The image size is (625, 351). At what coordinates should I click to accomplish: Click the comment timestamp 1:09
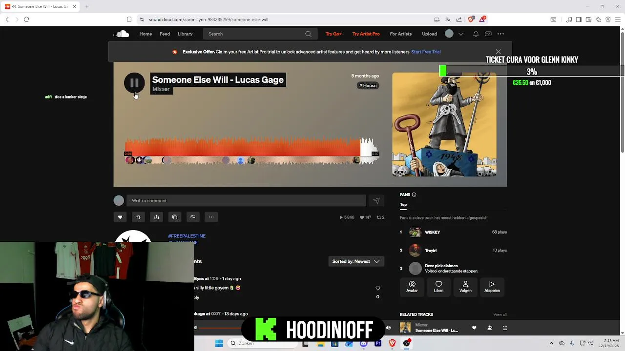click(x=214, y=279)
